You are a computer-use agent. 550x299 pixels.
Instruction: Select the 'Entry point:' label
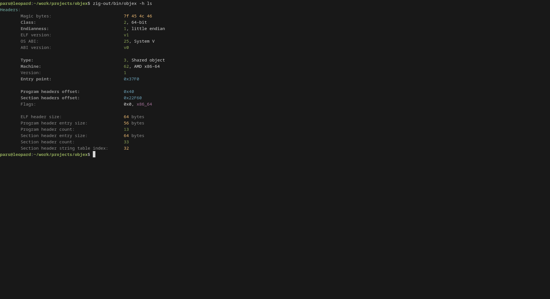click(36, 79)
